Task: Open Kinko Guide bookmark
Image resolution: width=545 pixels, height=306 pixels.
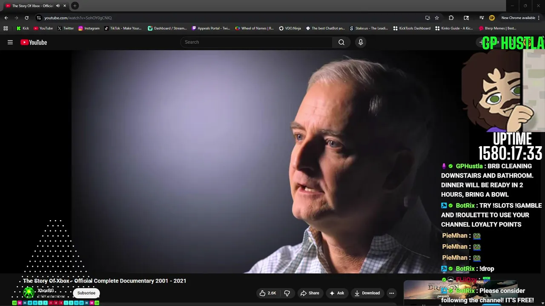Action: coord(454,28)
